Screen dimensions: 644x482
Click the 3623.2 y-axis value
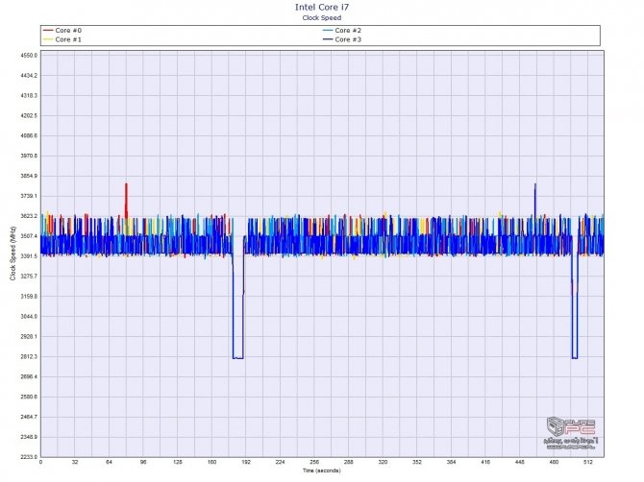pos(29,216)
